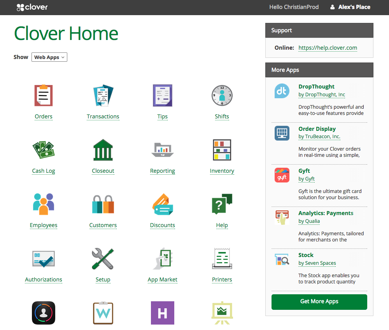
Task: Open the Employees people icon
Action: pyautogui.click(x=44, y=204)
